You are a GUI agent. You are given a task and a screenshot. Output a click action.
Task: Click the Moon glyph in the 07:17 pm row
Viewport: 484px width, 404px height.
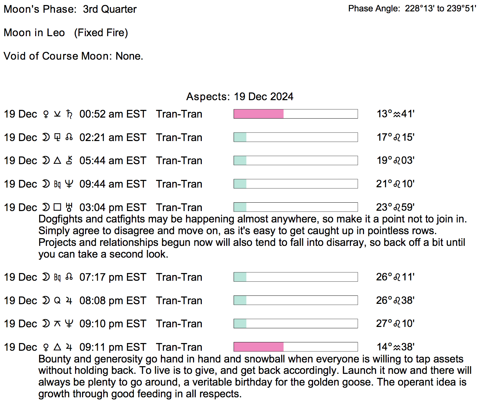46,277
